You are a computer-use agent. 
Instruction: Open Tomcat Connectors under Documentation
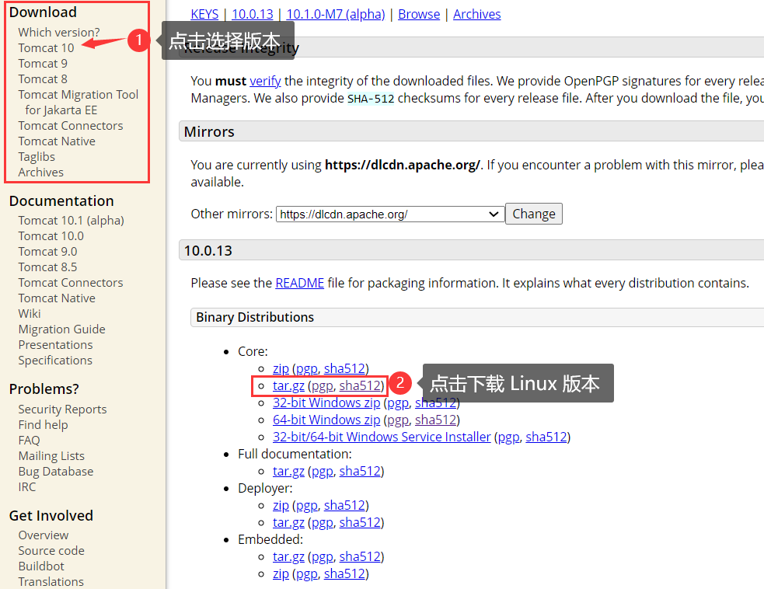pos(70,283)
